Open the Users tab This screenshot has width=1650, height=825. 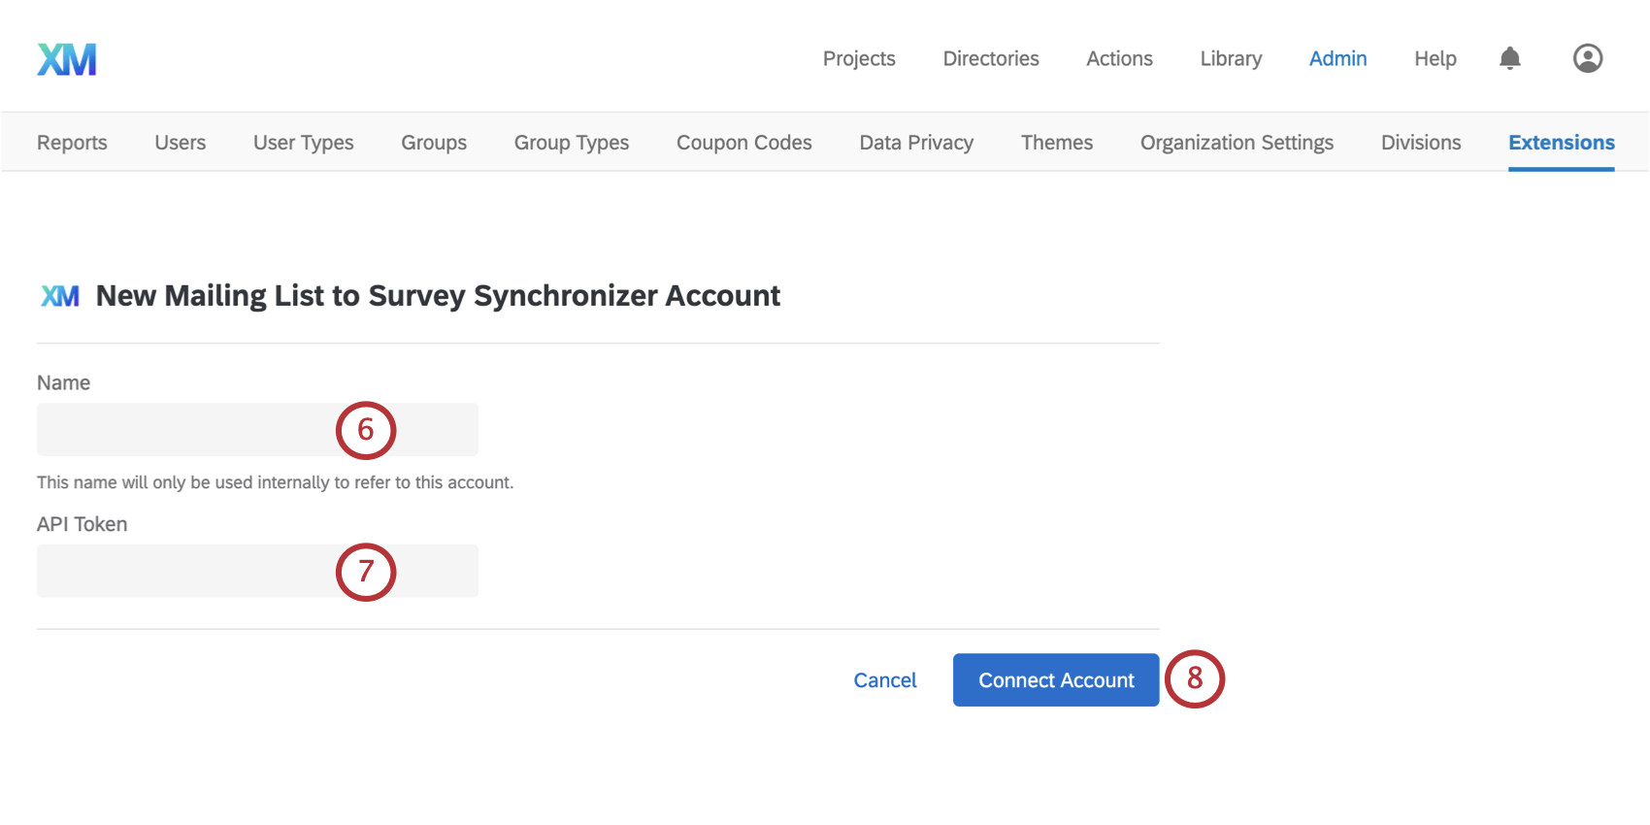pos(181,143)
